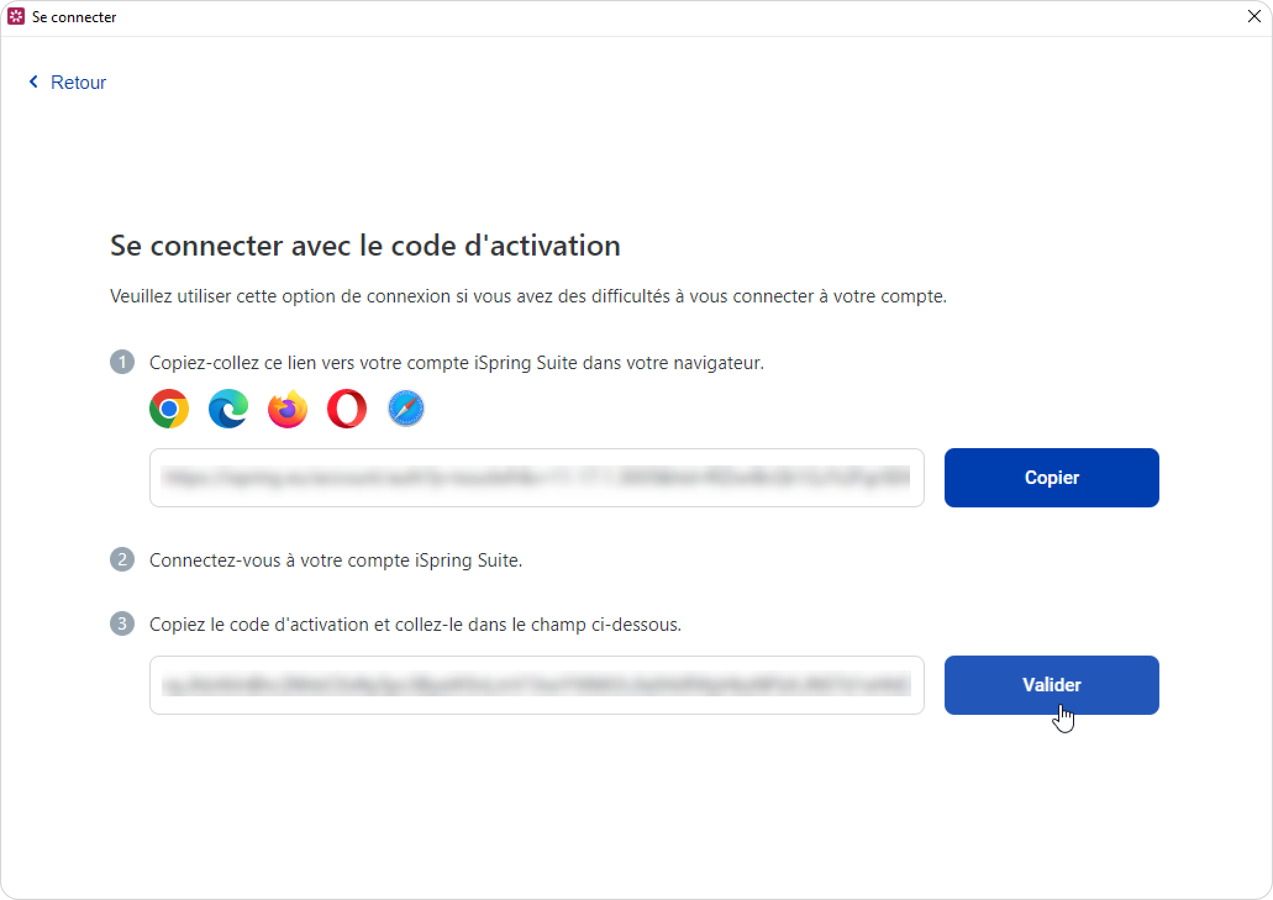1273x900 pixels.
Task: Validate the activation code with Valider
Action: [x=1051, y=685]
